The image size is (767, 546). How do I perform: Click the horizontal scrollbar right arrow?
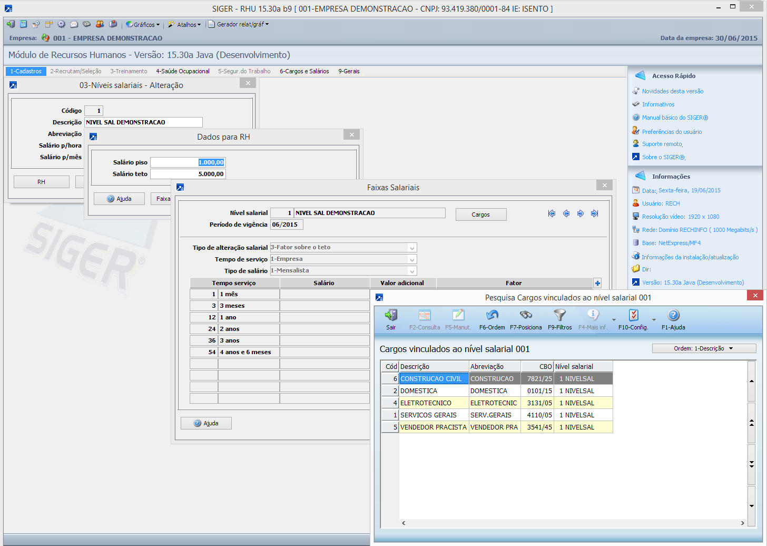[x=742, y=523]
